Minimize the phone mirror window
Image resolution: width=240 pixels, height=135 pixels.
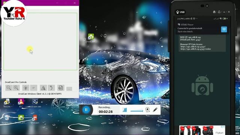click(x=224, y=12)
